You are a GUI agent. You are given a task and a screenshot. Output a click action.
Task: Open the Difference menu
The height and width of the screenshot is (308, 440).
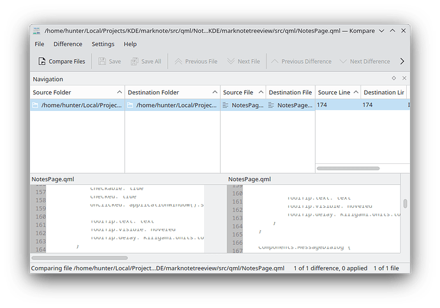pos(68,44)
